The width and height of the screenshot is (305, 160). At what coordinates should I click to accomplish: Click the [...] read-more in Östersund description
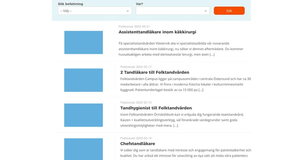[x=201, y=90]
